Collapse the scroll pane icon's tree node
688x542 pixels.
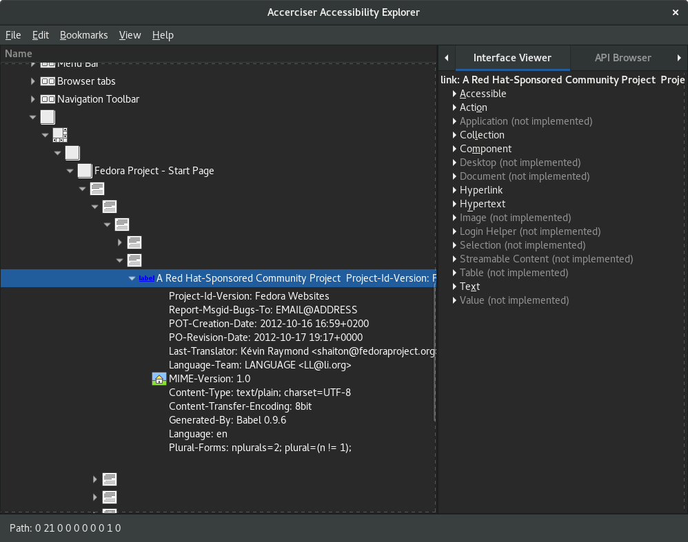click(45, 135)
